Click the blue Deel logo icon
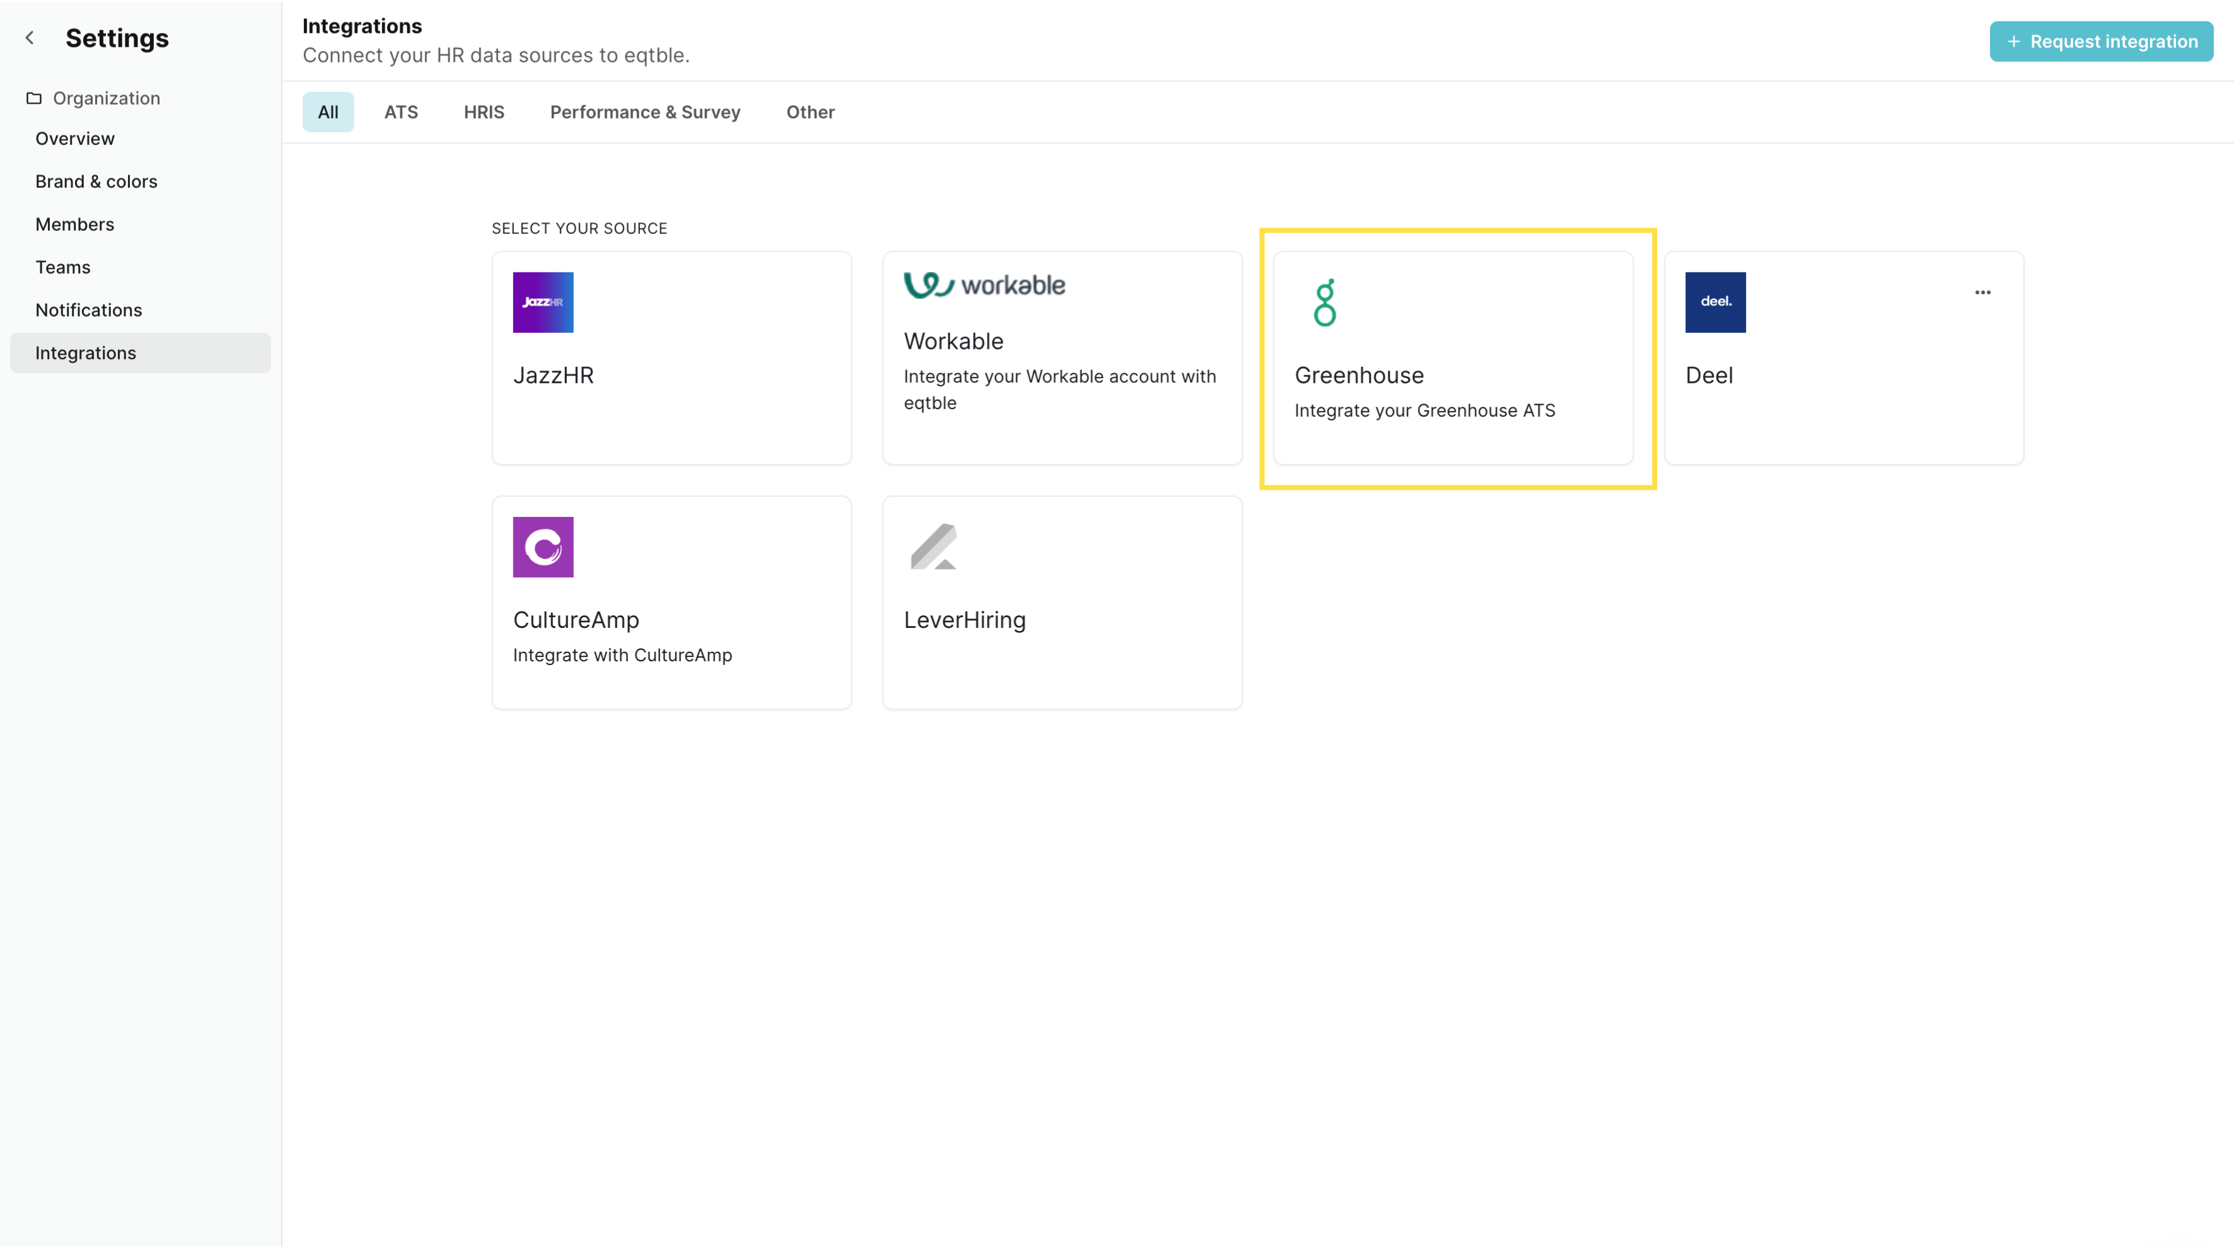2234x1247 pixels. click(1714, 302)
